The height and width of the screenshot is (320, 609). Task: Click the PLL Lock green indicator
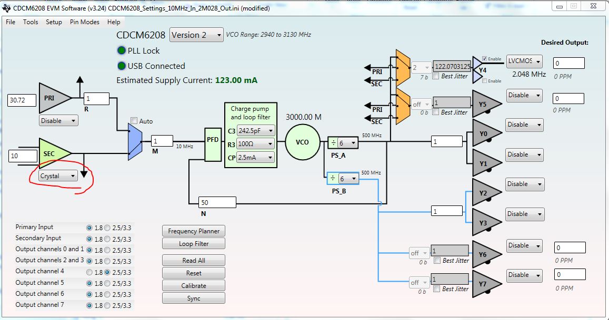pyautogui.click(x=122, y=50)
